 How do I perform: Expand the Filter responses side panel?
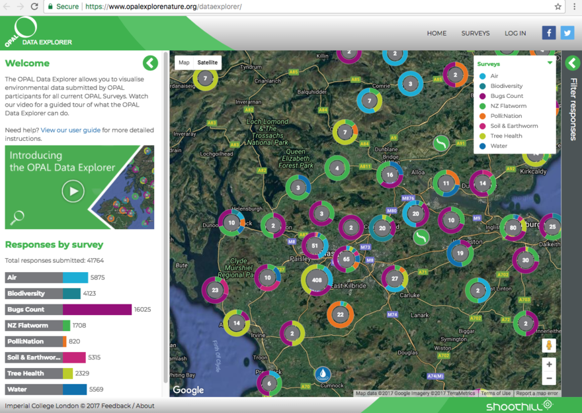(x=572, y=63)
